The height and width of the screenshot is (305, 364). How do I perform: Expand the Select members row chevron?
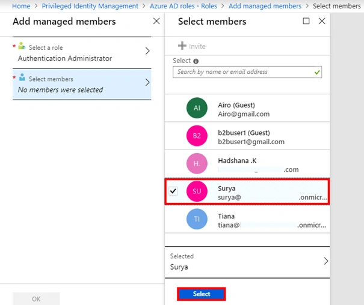147,82
